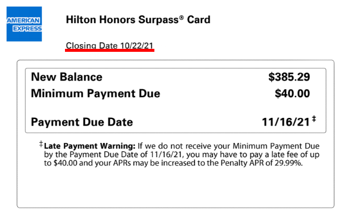Click the word EXPRESS in the Amex logo
This screenshot has width=338, height=215.
27,29
